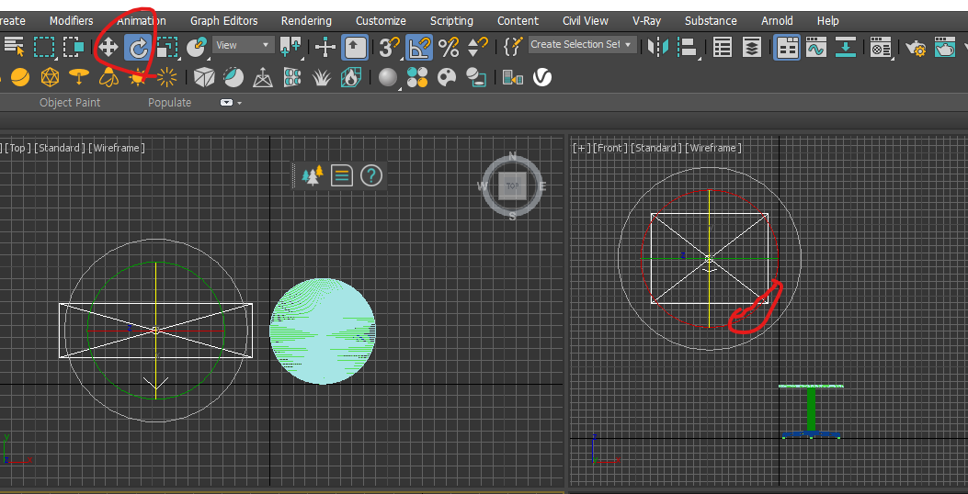Open Edit Named Selection Sets
Image resolution: width=968 pixels, height=494 pixels.
tap(513, 46)
